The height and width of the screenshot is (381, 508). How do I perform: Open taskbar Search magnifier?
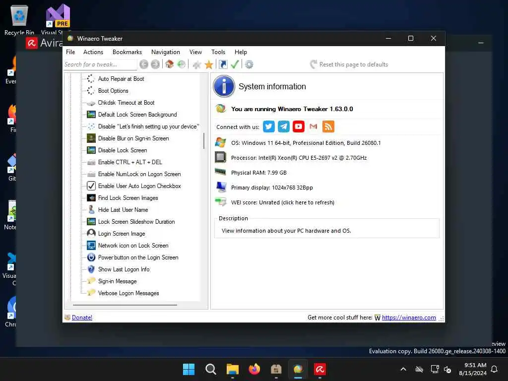point(210,369)
